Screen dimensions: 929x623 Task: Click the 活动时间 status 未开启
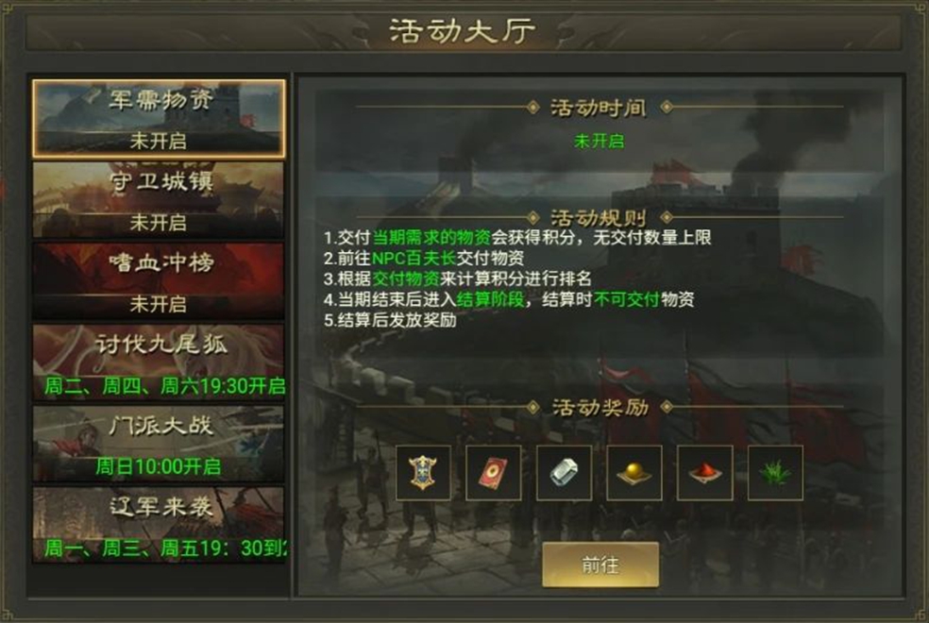tap(599, 141)
